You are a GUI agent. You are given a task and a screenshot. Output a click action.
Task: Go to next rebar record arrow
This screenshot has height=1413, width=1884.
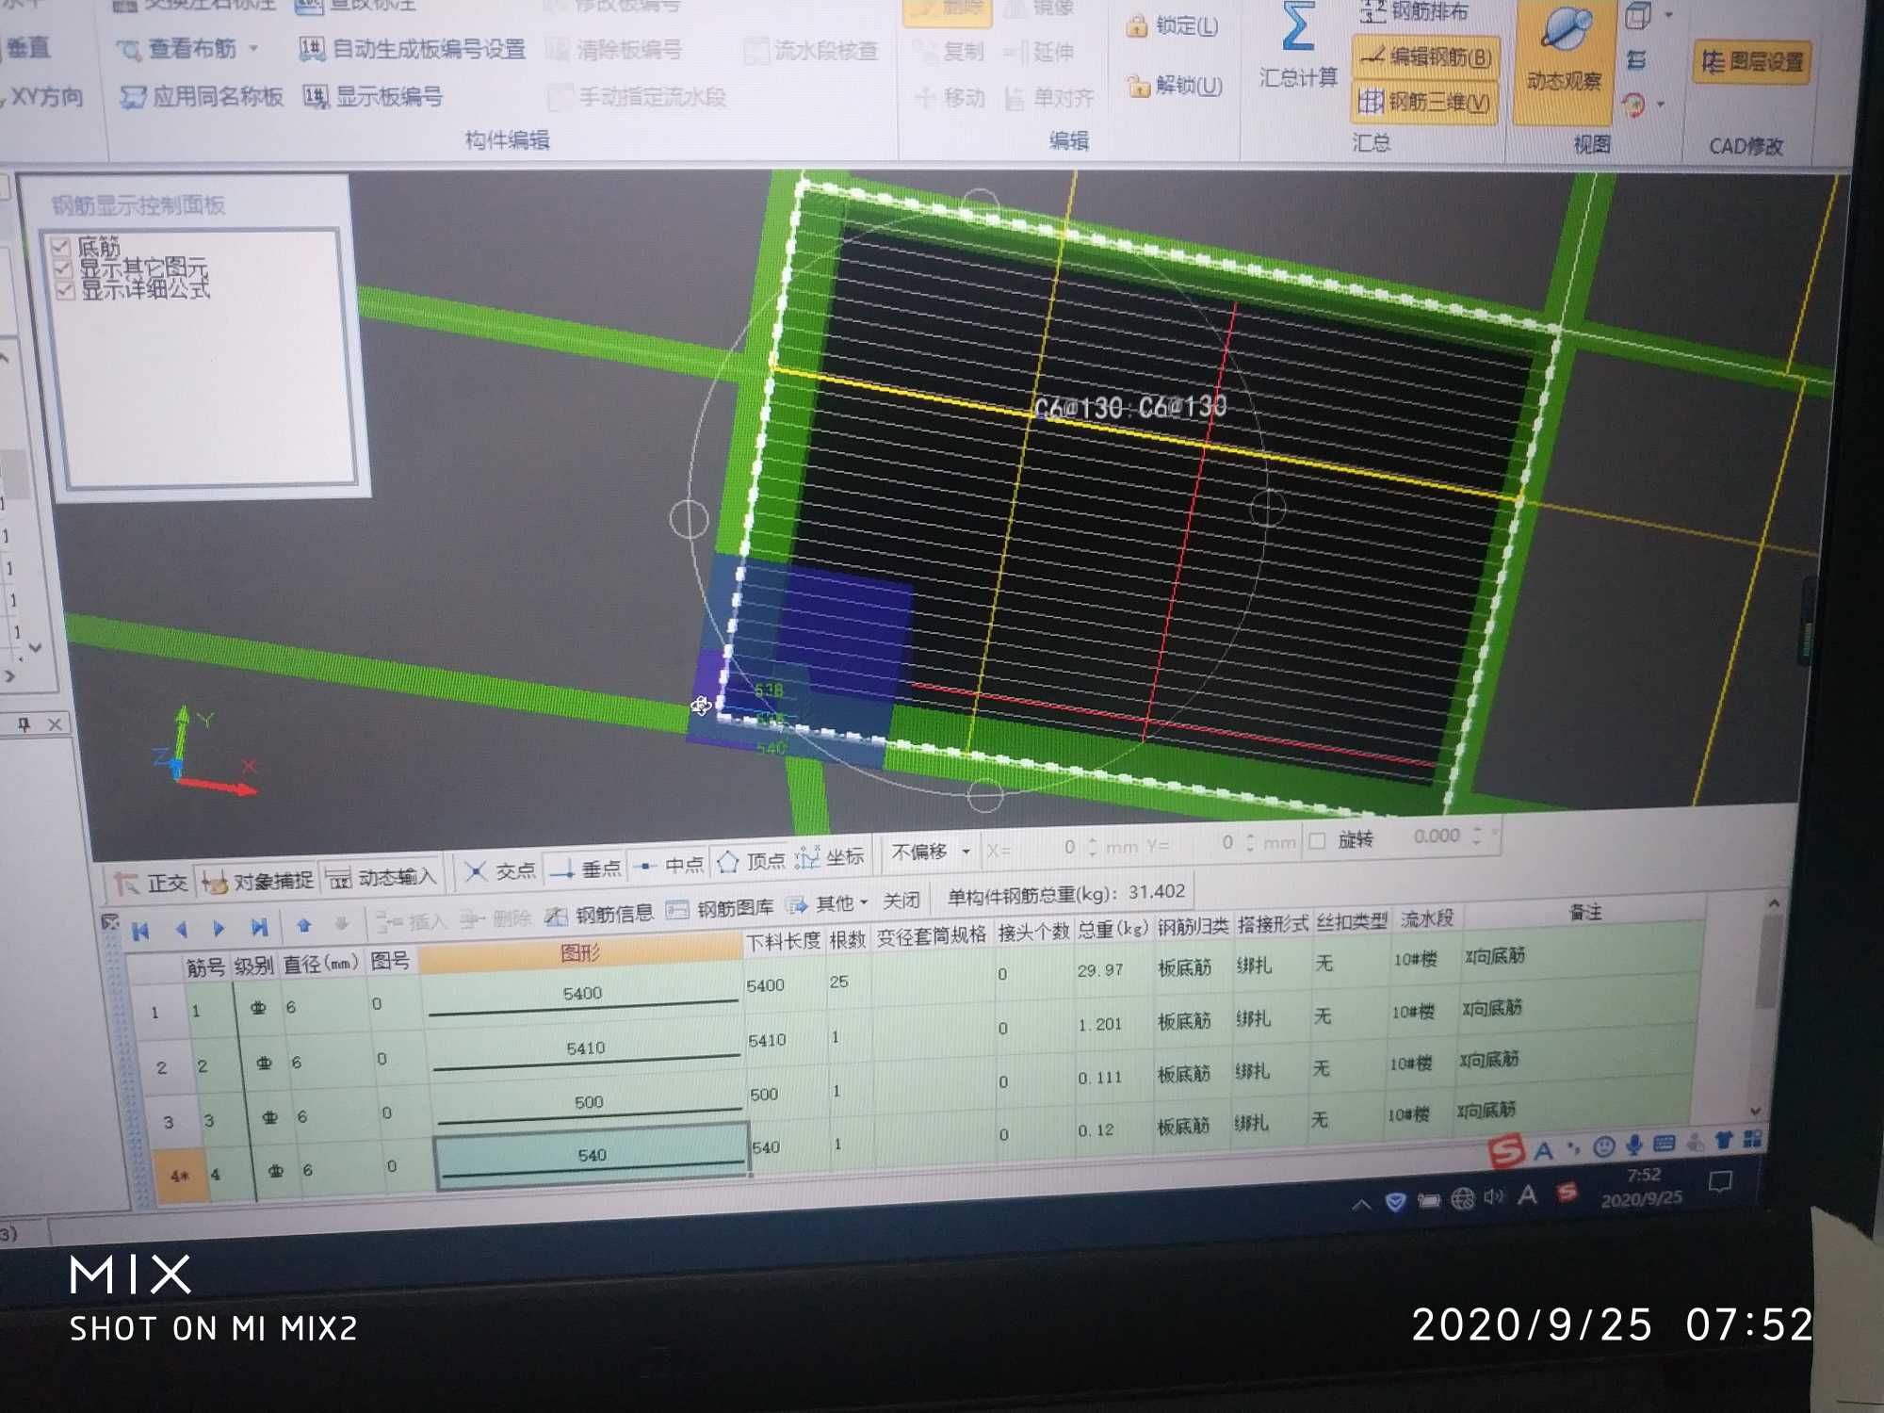coord(219,929)
